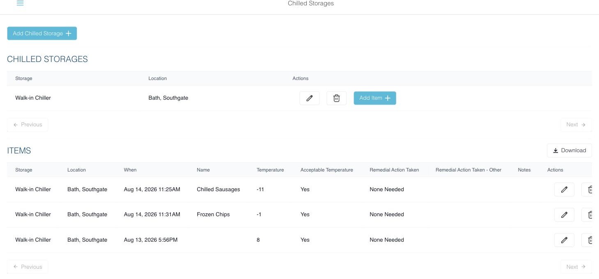Delete the Aug 13 item with the trash icon

click(588, 240)
